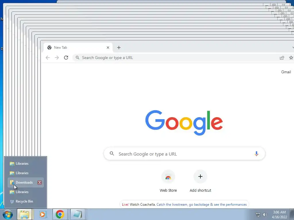Click the volume speaker icon in the tray
294x220 pixels.
[x=265, y=215]
